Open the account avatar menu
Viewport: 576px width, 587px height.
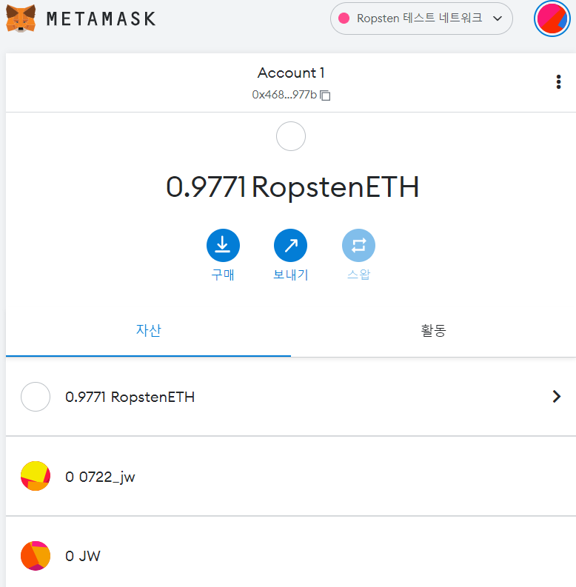[552, 19]
